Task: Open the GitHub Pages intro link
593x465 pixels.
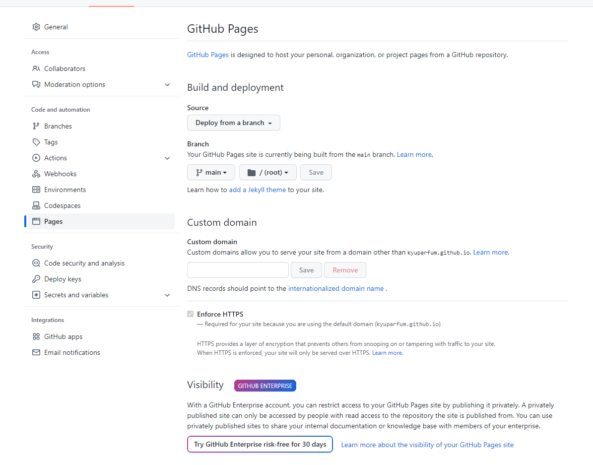Action: point(207,55)
